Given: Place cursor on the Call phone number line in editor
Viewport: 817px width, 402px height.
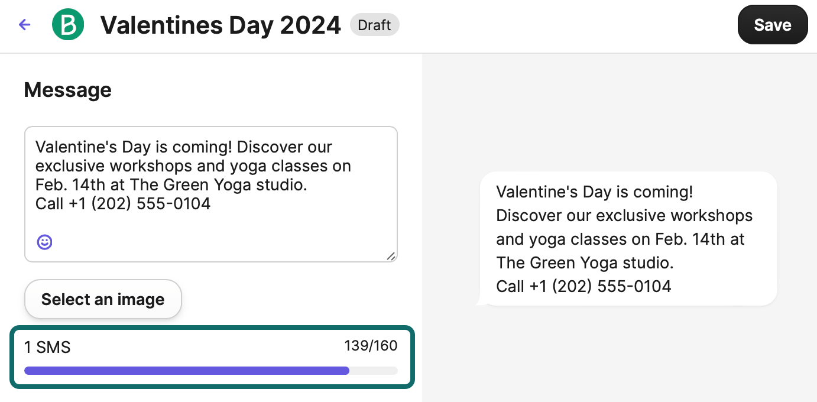Looking at the screenshot, I should pos(123,204).
